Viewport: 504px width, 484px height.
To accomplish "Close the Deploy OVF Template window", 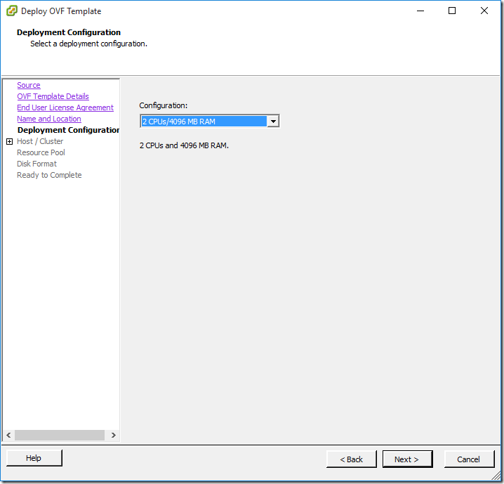I will (x=484, y=11).
